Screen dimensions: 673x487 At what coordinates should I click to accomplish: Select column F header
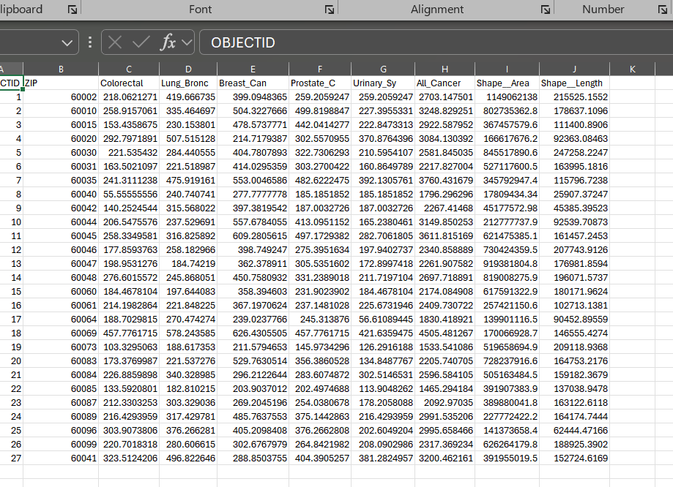[320, 69]
